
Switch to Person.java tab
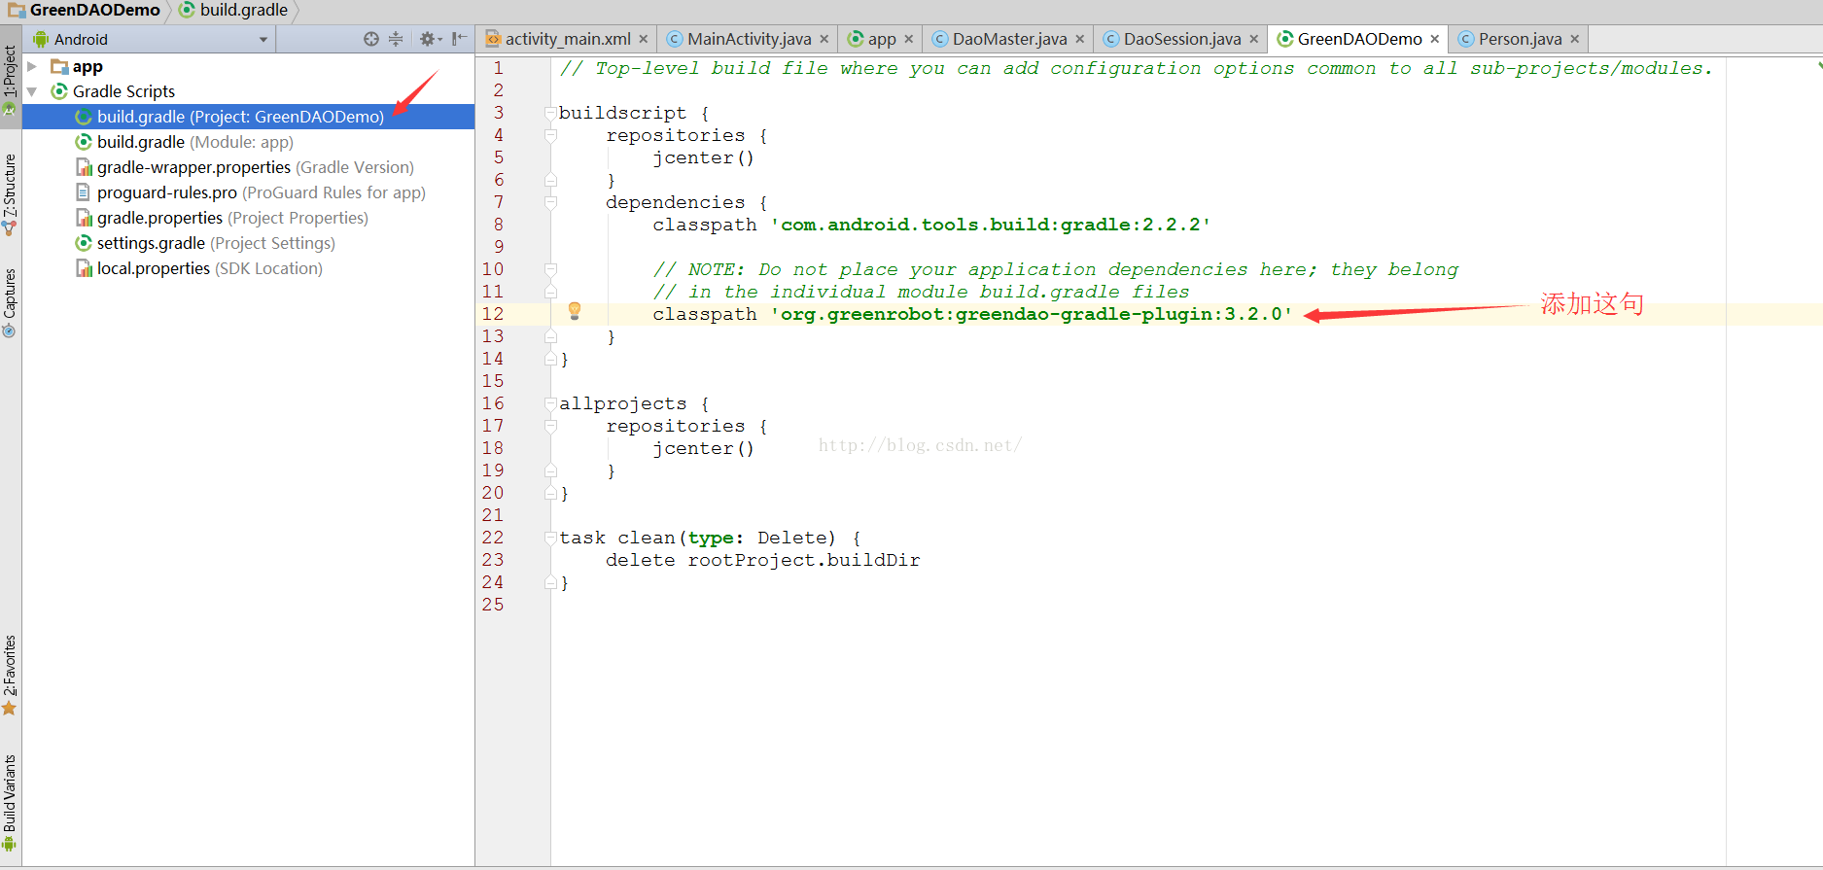click(x=1520, y=39)
